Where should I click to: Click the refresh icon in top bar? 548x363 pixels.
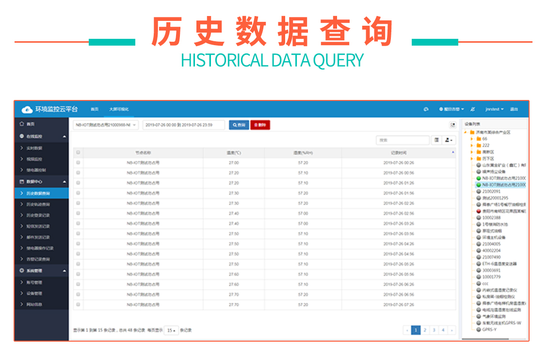click(426, 110)
